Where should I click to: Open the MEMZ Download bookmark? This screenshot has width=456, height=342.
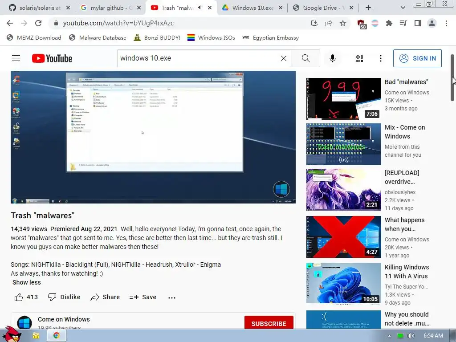pos(34,37)
